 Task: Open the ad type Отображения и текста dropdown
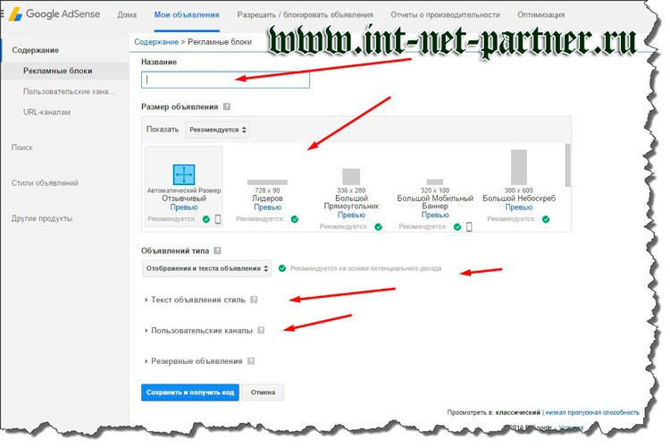click(207, 269)
